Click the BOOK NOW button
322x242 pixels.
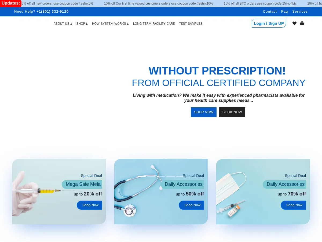232,112
